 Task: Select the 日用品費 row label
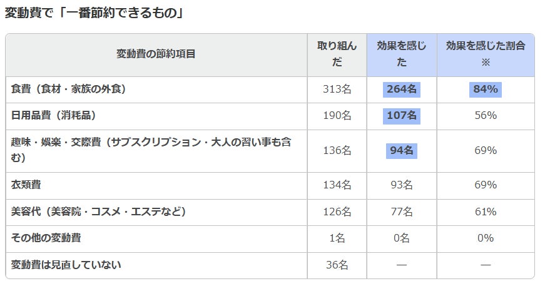[x=53, y=116]
